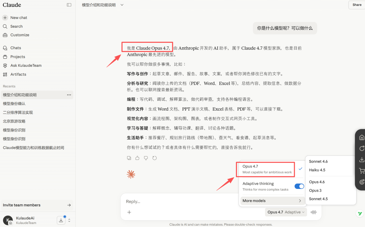
Task: Click the home icon on right floating bar
Action: (362, 137)
